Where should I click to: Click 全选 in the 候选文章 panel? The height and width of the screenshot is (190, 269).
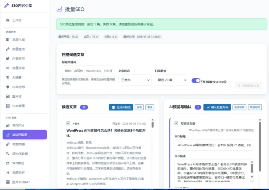click(x=139, y=107)
